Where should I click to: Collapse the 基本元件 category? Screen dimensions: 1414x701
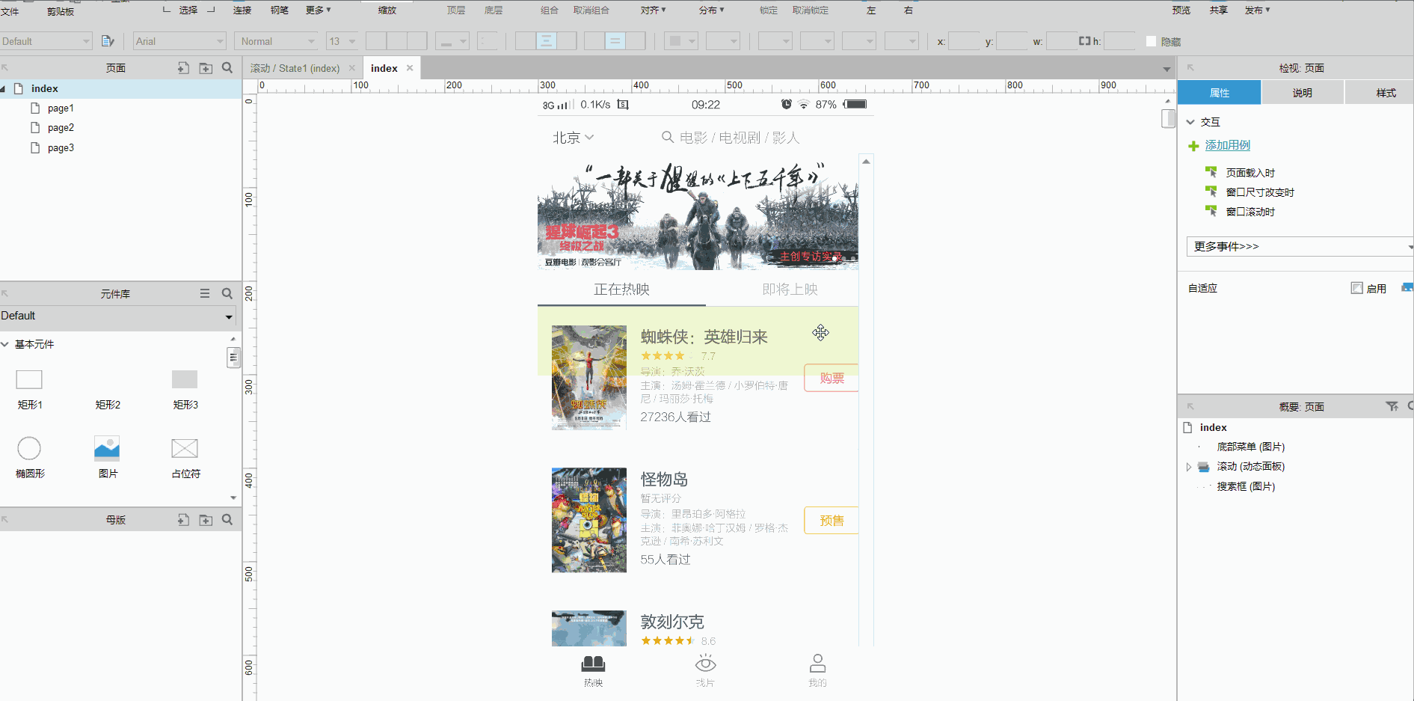click(5, 344)
